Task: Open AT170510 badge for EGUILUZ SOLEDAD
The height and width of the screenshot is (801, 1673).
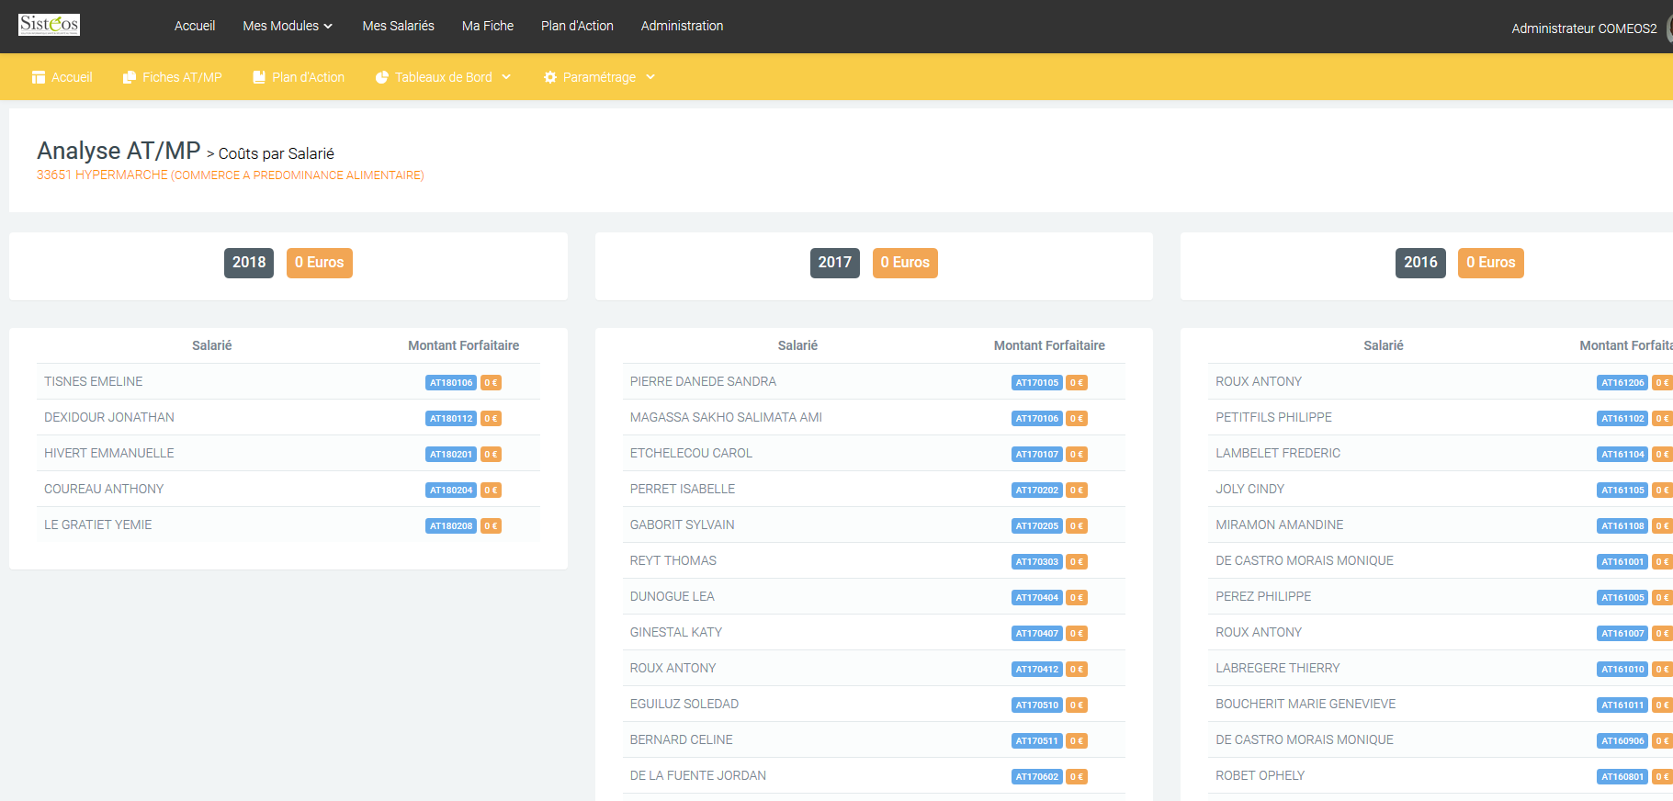Action: 1037,705
